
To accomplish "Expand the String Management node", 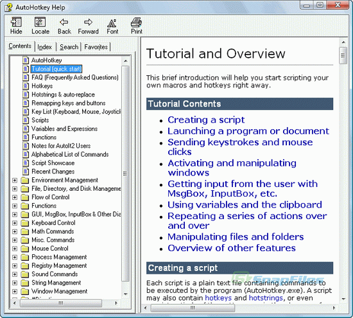I will coord(15,283).
